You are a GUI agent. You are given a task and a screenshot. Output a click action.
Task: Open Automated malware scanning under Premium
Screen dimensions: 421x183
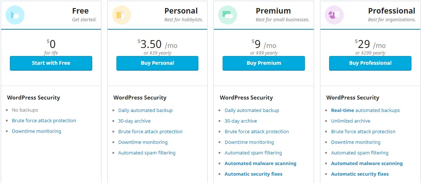click(x=260, y=163)
